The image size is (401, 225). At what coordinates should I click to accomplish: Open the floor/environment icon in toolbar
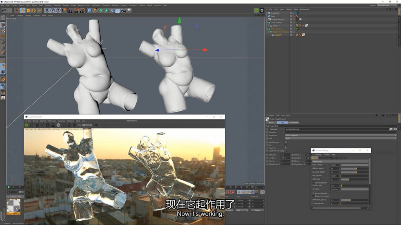pos(117,11)
